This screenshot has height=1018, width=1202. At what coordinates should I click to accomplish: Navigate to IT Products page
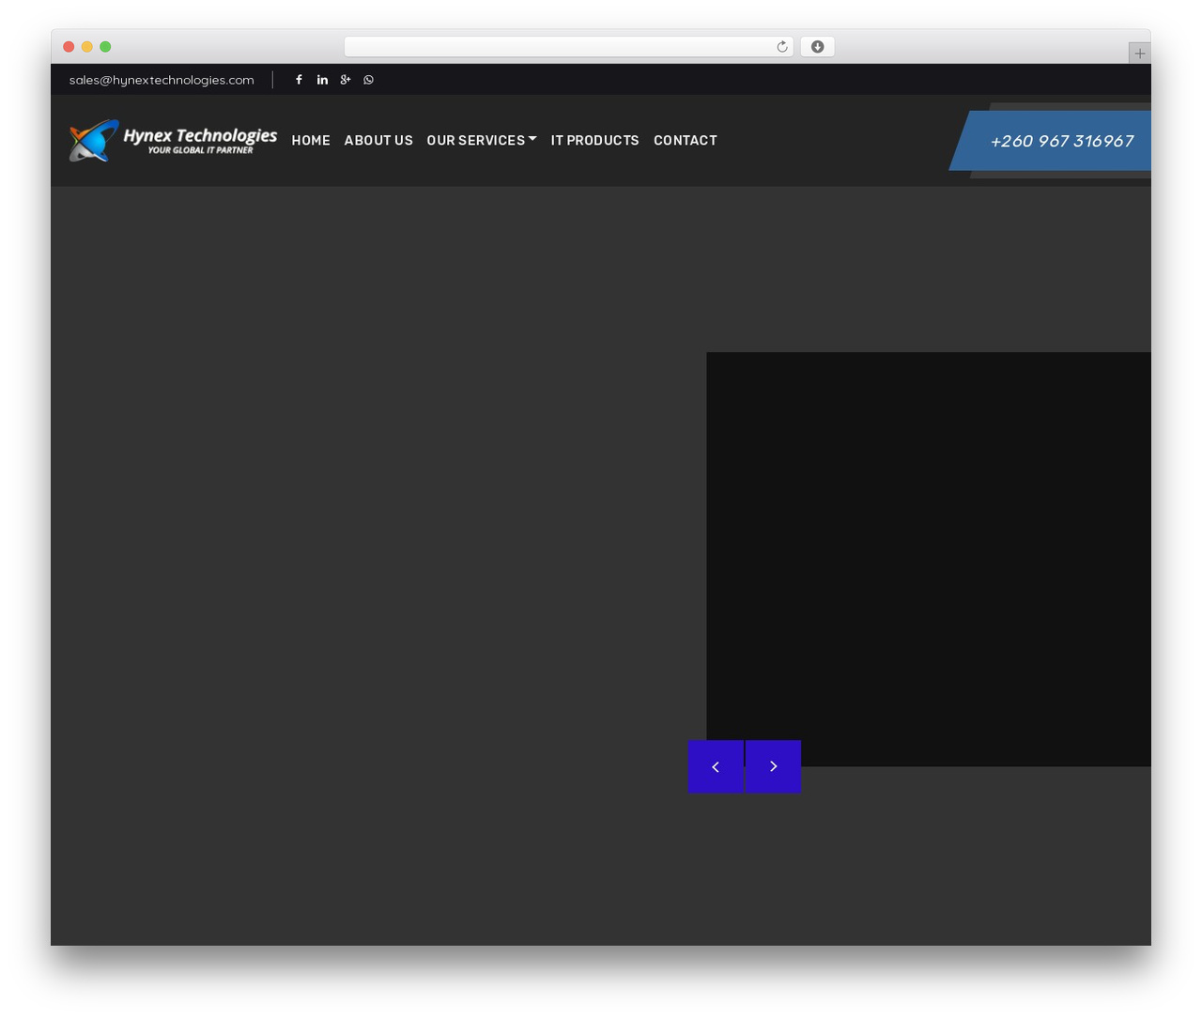594,140
